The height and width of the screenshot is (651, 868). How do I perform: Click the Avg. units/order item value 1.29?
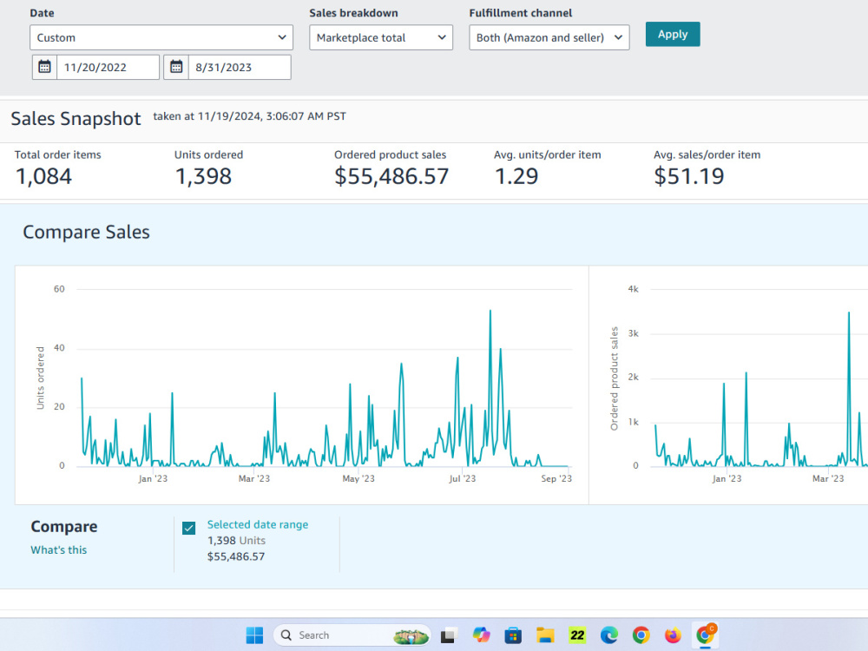pyautogui.click(x=516, y=176)
